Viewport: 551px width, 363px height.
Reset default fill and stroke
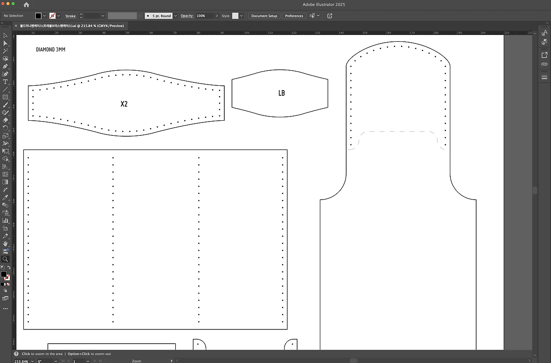(3, 268)
